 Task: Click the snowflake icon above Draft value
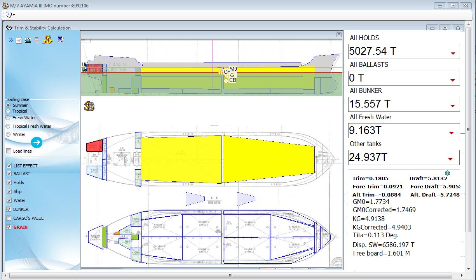[447, 173]
